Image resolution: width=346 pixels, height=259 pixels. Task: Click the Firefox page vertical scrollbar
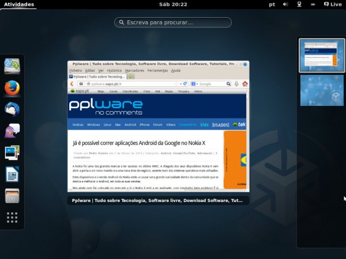coord(248,139)
